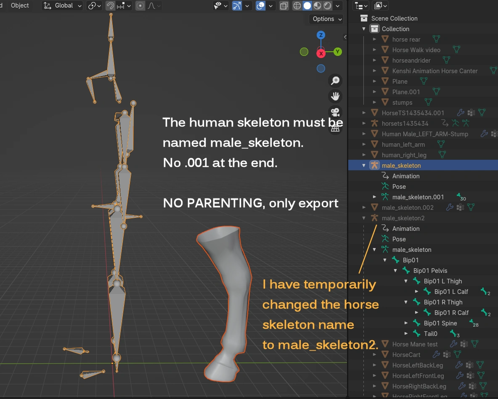The width and height of the screenshot is (498, 399).
Task: Switch to wireframe viewport shading
Action: [x=297, y=6]
